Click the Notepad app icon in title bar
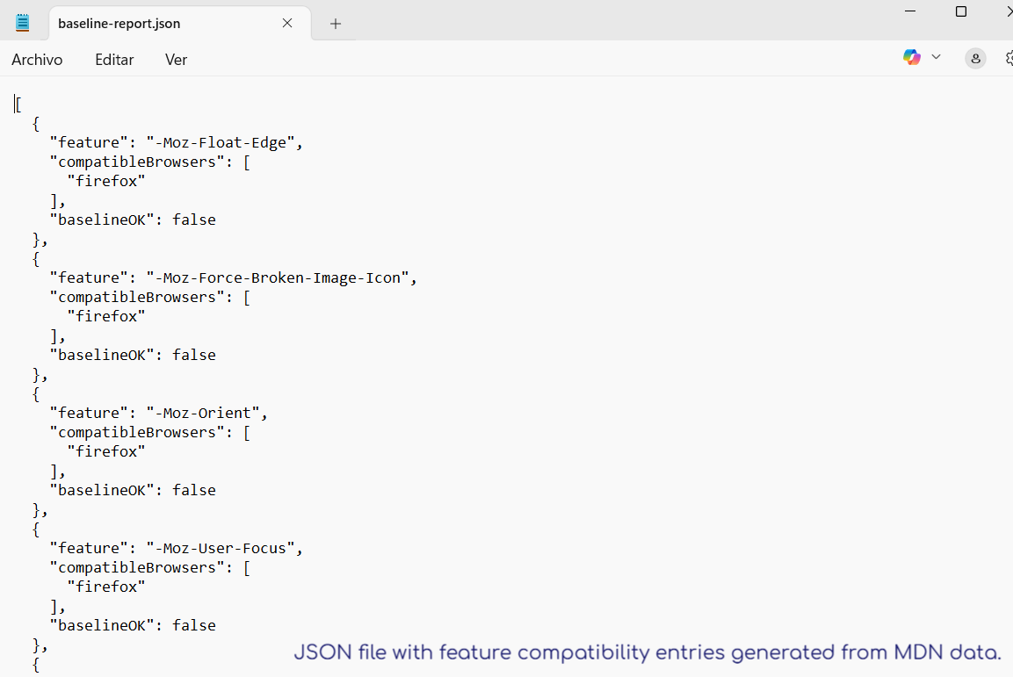The image size is (1013, 677). coord(23,23)
